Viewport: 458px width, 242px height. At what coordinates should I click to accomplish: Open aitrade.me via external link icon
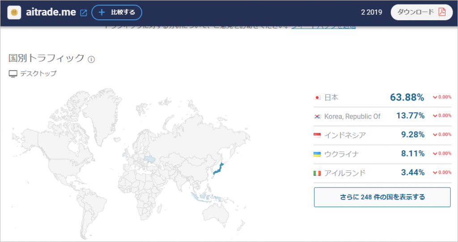(84, 13)
